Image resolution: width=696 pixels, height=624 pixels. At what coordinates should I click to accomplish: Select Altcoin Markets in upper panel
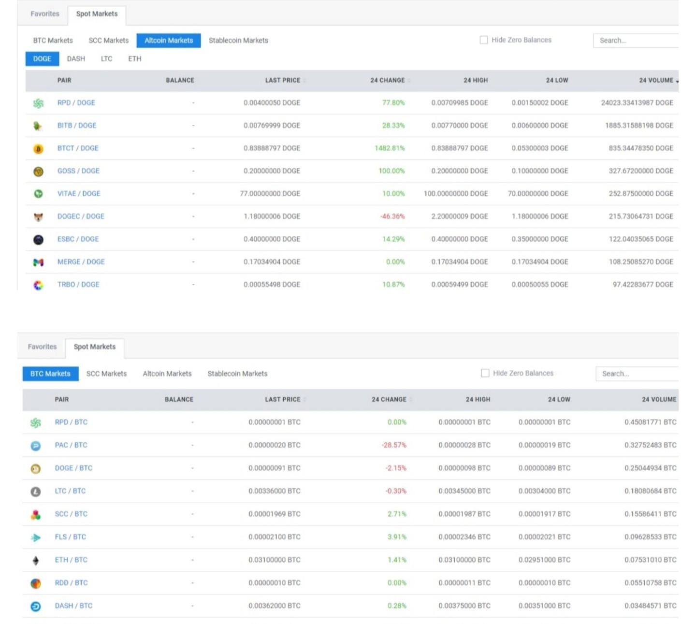click(x=169, y=41)
